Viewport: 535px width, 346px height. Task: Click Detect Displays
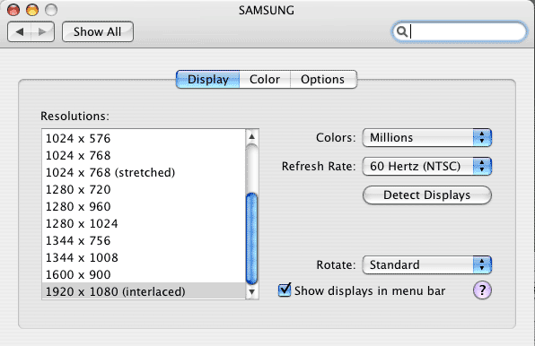[427, 195]
